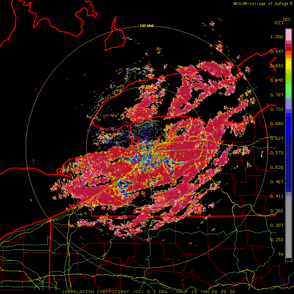294x294 pixels.
Task: Click the 0.520 legend value
Action: (x=277, y=168)
